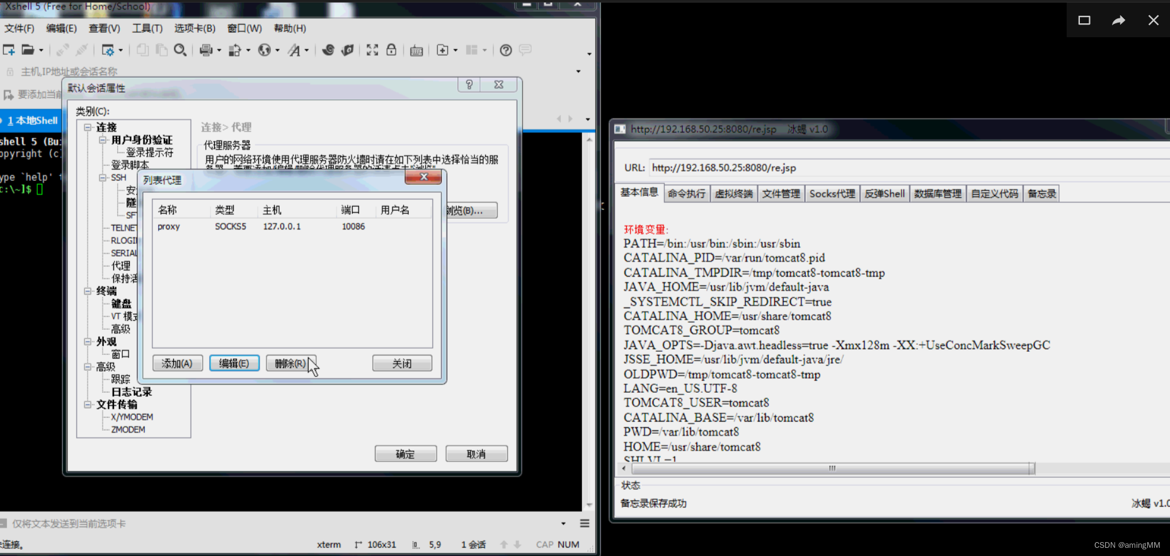Viewport: 1170px width, 556px height.
Task: Click the horizontal scrollbar thumb in Behinder info pane
Action: point(832,468)
